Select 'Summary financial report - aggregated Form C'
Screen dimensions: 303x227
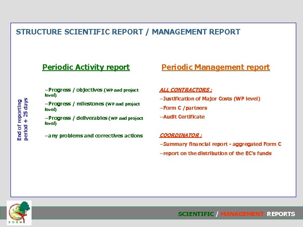point(221,144)
